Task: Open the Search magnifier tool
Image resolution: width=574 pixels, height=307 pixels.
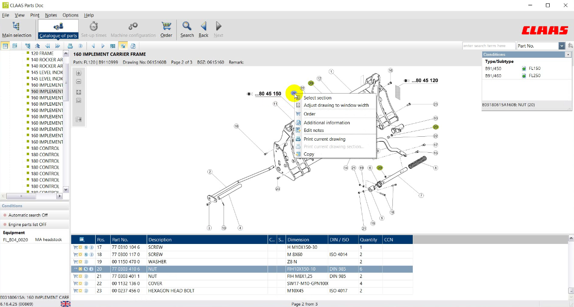Action: pyautogui.click(x=186, y=29)
